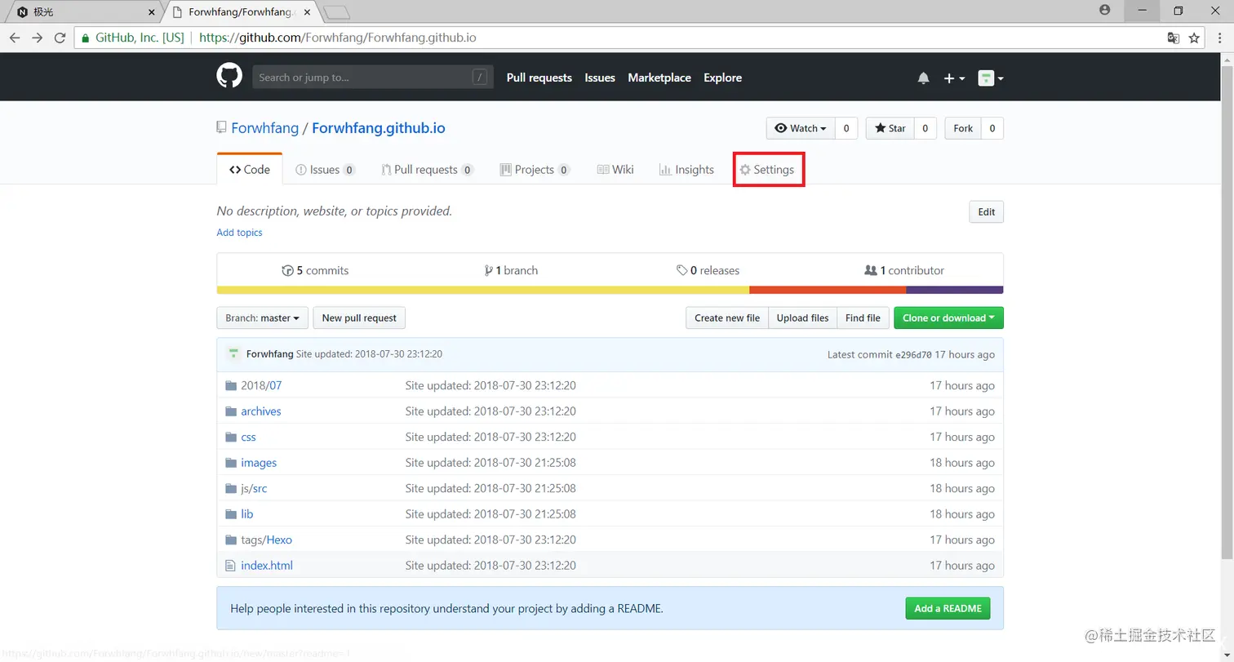Click the Find file button

[x=863, y=318]
